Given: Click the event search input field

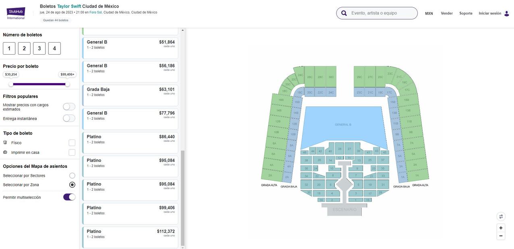Looking at the screenshot, I should click(x=381, y=13).
